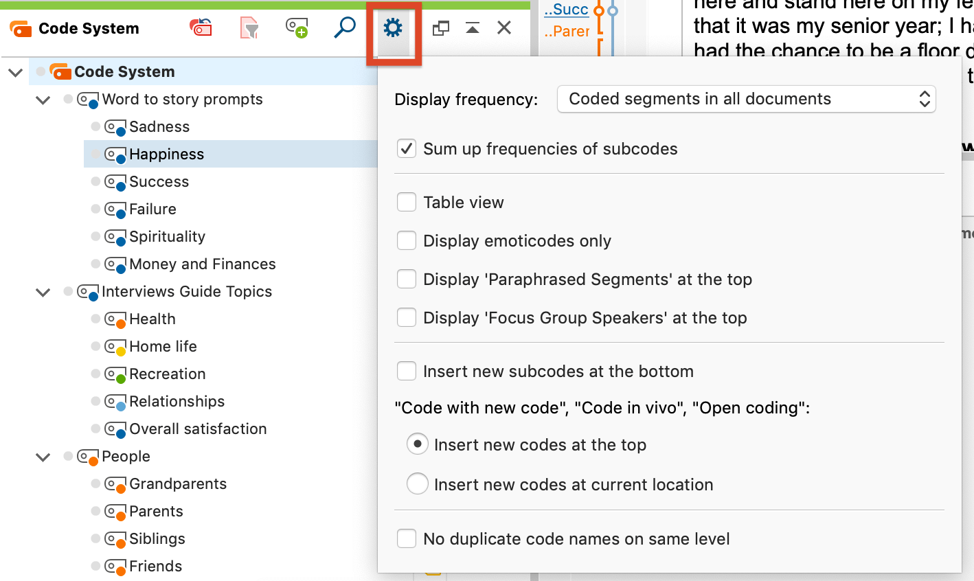974x581 pixels.
Task: Click the New code icon with green plus
Action: tap(297, 28)
